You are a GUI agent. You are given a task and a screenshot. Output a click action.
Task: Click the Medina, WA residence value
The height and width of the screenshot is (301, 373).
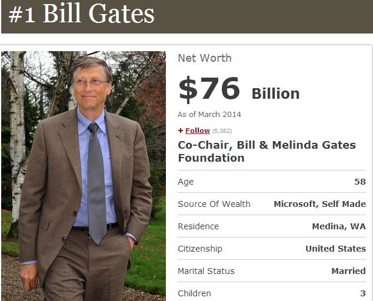click(x=339, y=226)
